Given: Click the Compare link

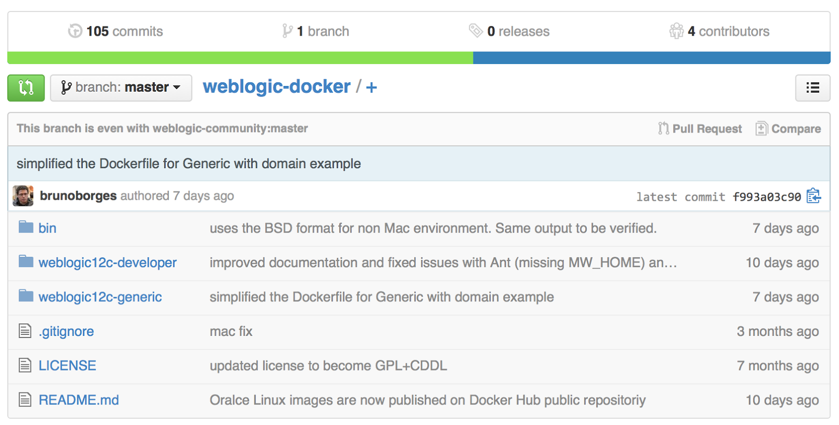Looking at the screenshot, I should [x=789, y=129].
